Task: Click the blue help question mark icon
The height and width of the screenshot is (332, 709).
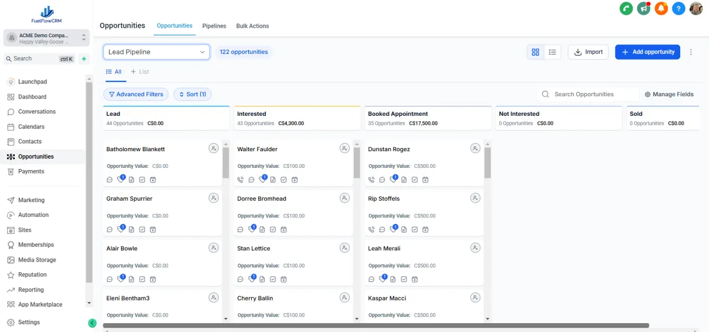Action: click(x=679, y=8)
